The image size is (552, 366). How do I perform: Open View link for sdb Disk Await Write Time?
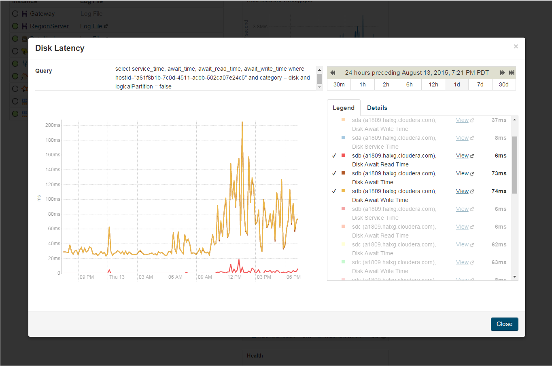click(x=462, y=191)
